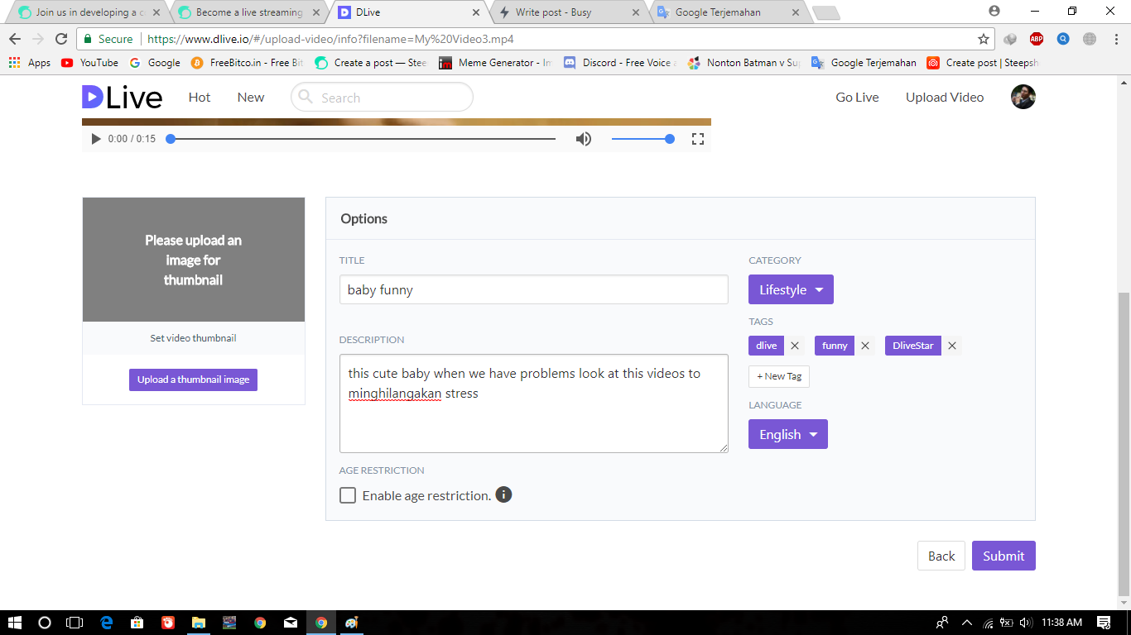
Task: Click the info icon beside age restriction
Action: (503, 494)
